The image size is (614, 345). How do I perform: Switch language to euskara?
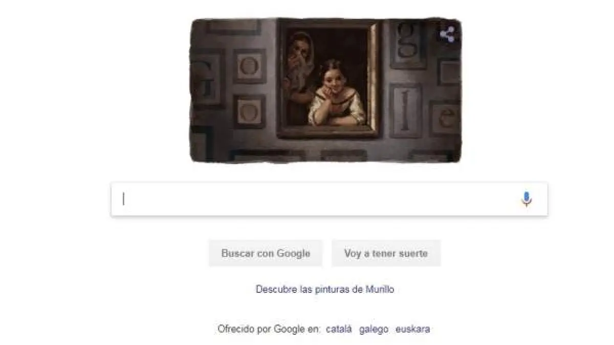coord(412,329)
